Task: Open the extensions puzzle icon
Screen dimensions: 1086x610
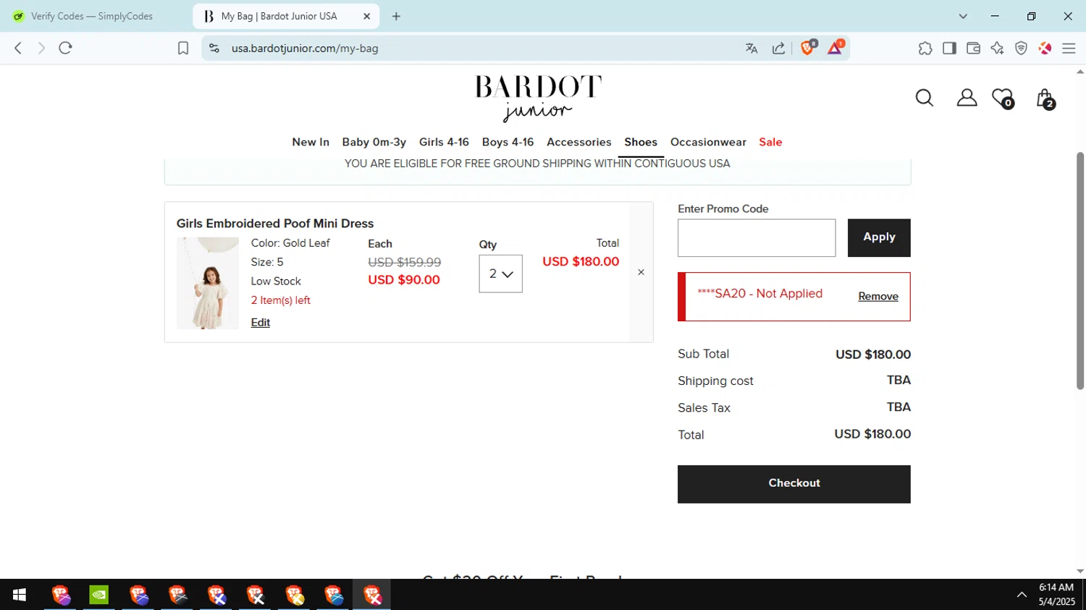Action: pos(925,48)
